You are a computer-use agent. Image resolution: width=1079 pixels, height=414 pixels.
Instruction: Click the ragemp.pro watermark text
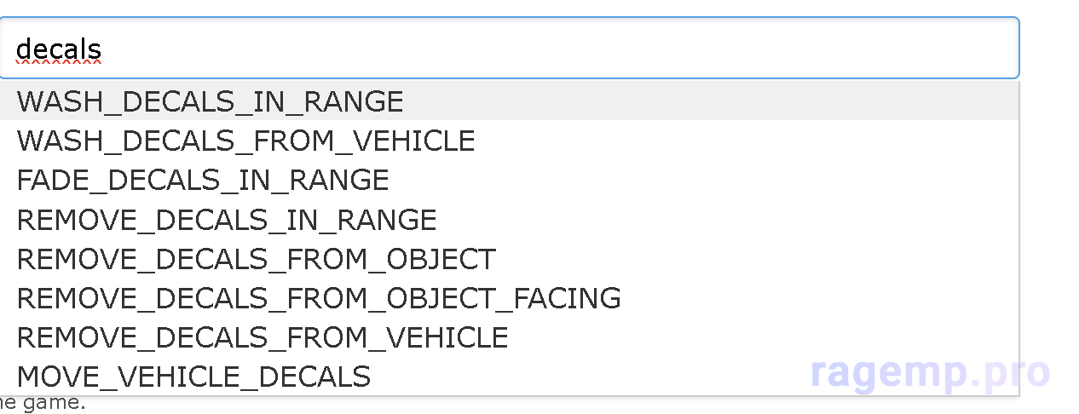click(929, 372)
